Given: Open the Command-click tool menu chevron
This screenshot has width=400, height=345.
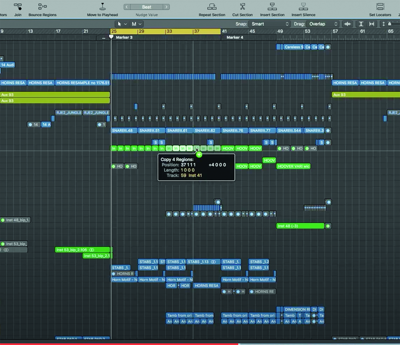Looking at the screenshot, I should [x=140, y=24].
